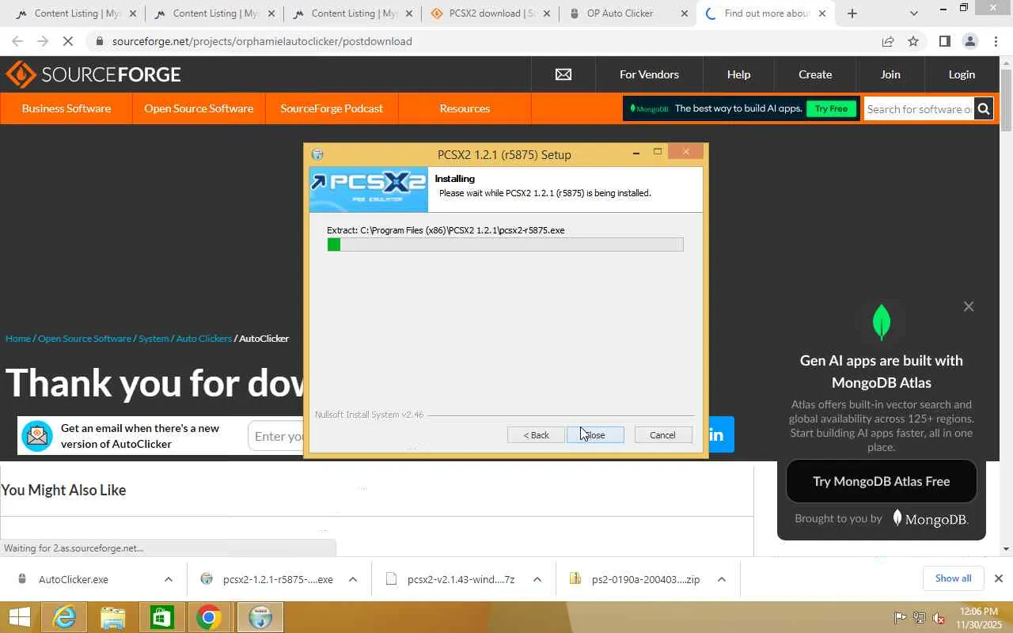Open Chrome profile avatar
This screenshot has height=633, width=1013.
tap(969, 41)
